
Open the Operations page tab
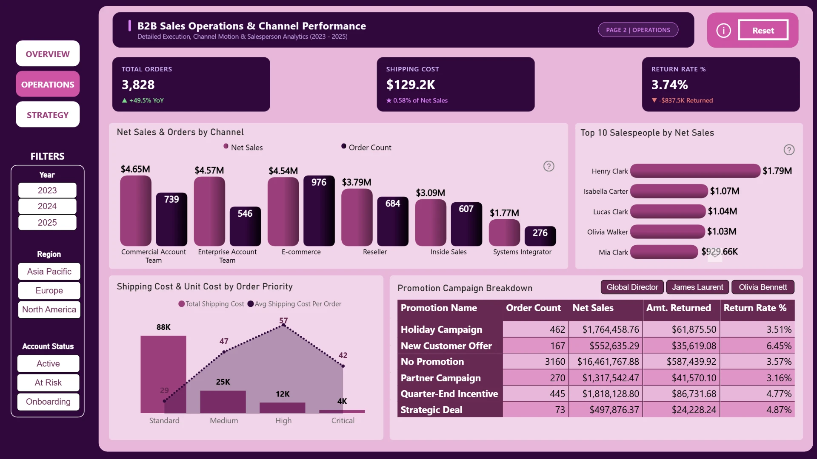point(48,84)
